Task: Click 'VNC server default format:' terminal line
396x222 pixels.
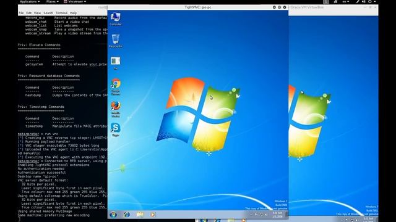Action: pyautogui.click(x=43, y=181)
